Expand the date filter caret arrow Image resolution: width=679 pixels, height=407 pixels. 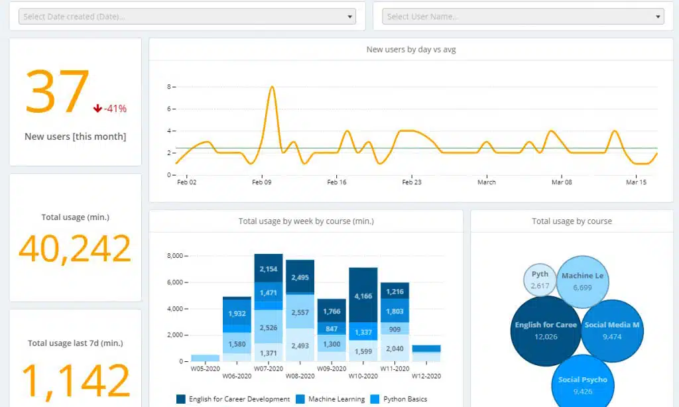click(x=349, y=16)
